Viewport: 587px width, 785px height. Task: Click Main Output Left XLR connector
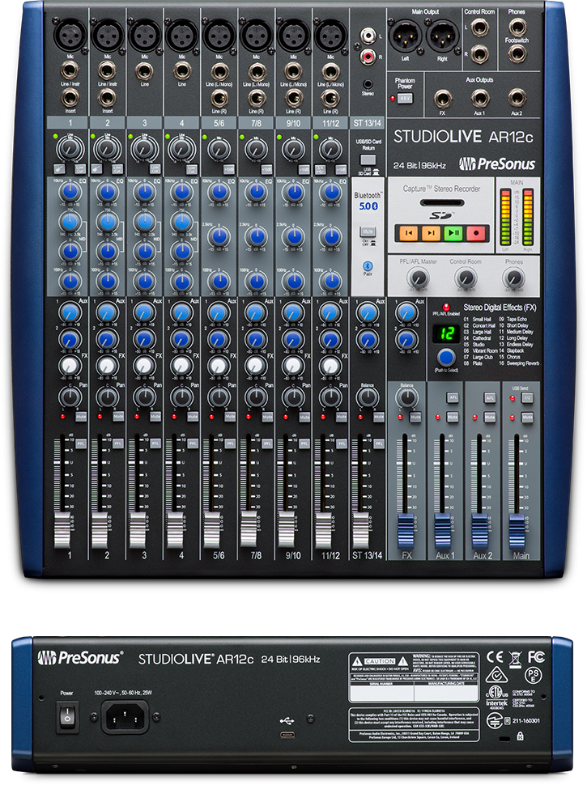[x=405, y=36]
